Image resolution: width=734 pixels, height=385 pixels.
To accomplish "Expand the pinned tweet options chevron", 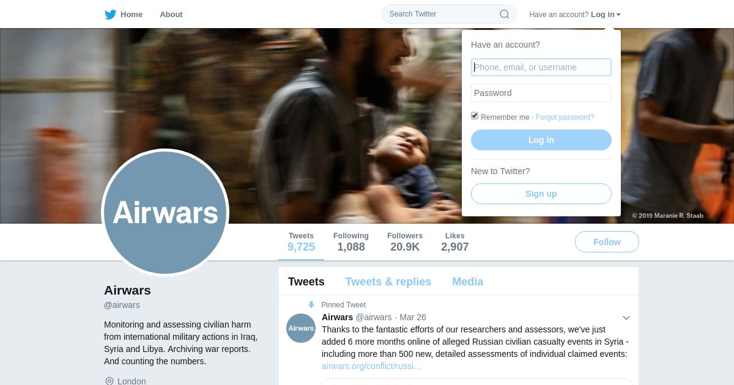I will (626, 318).
